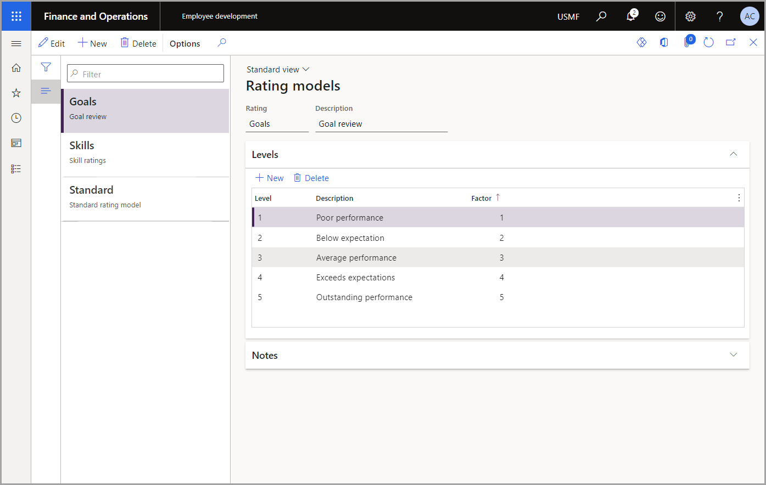766x485 pixels.
Task: Open the settings gear
Action: coord(690,16)
